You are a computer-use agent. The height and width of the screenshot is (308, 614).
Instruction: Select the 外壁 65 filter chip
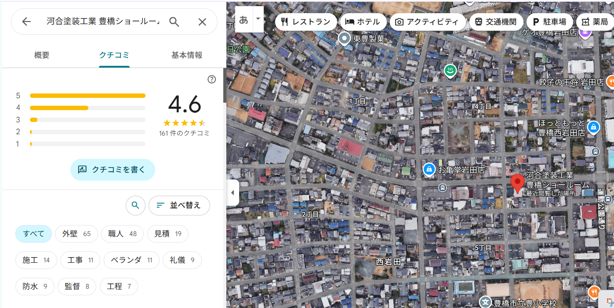tap(76, 234)
